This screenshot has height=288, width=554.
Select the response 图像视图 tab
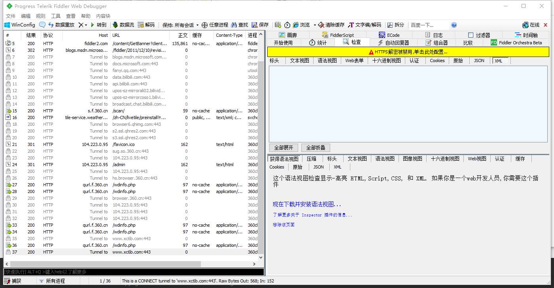click(x=412, y=159)
